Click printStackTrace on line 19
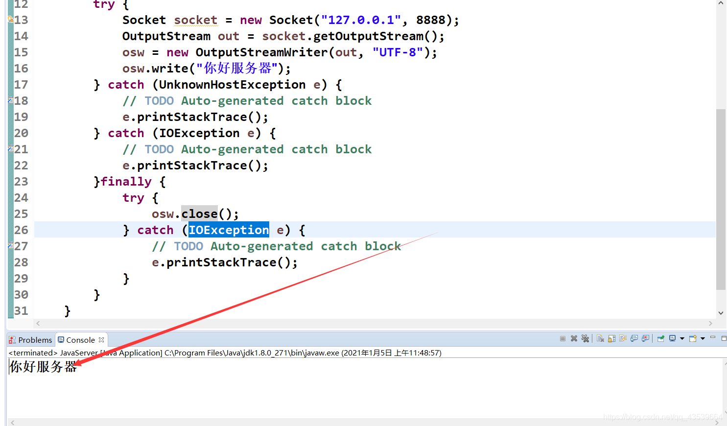727x426 pixels. [192, 117]
